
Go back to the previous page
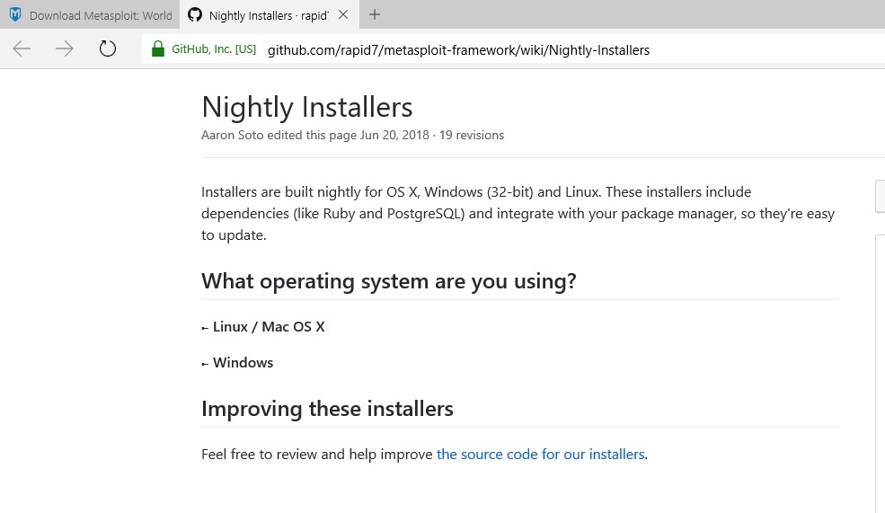pyautogui.click(x=22, y=49)
